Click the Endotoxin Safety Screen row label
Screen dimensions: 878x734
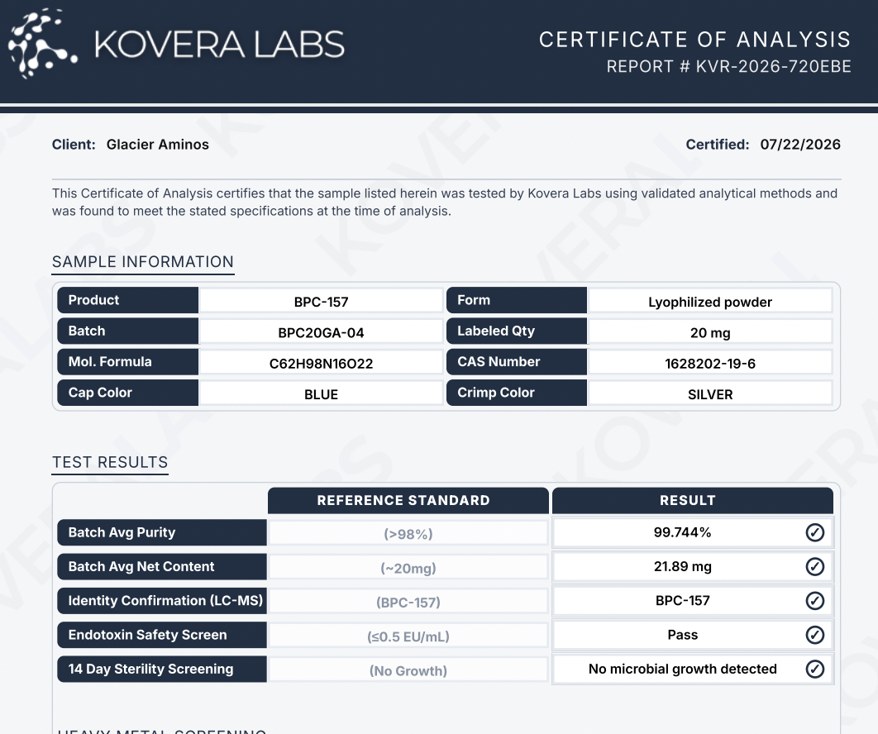[x=162, y=635]
